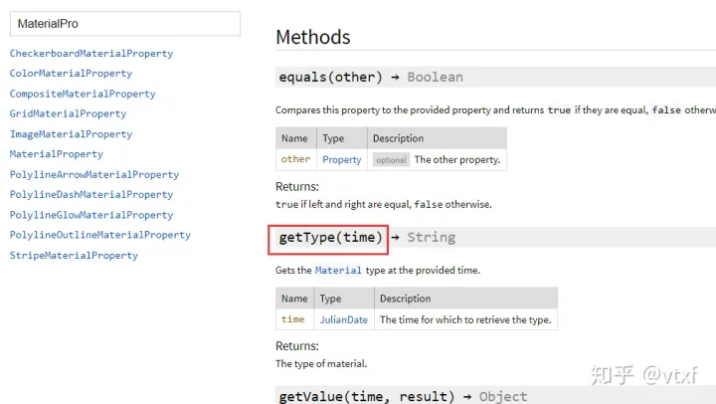Click the Material link in the getType description

(x=338, y=271)
